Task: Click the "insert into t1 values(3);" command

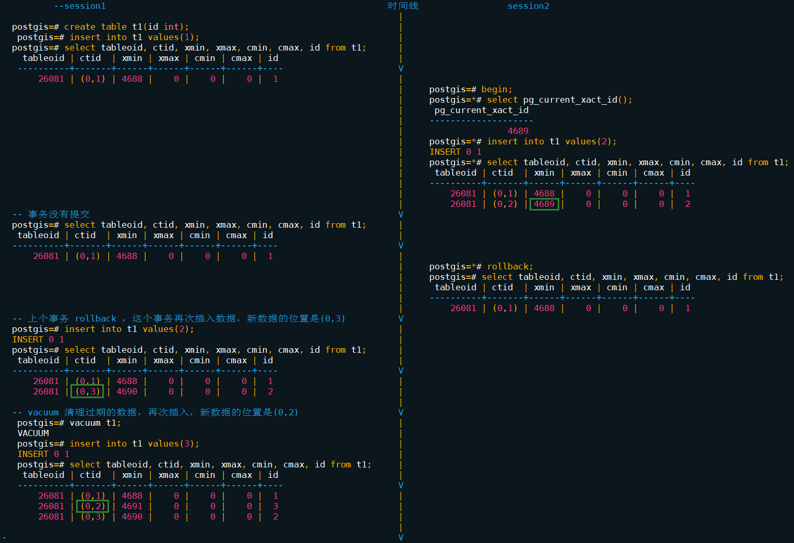Action: point(135,444)
